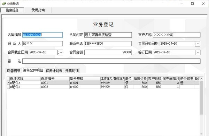Click the 工作压力/整定压力 column header
209x136 pixels.
point(113,79)
